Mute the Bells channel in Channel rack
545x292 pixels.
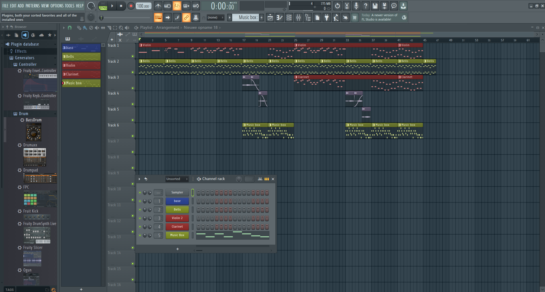point(140,210)
